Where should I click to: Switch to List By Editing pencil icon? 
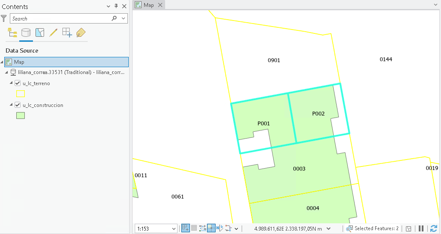tap(53, 33)
